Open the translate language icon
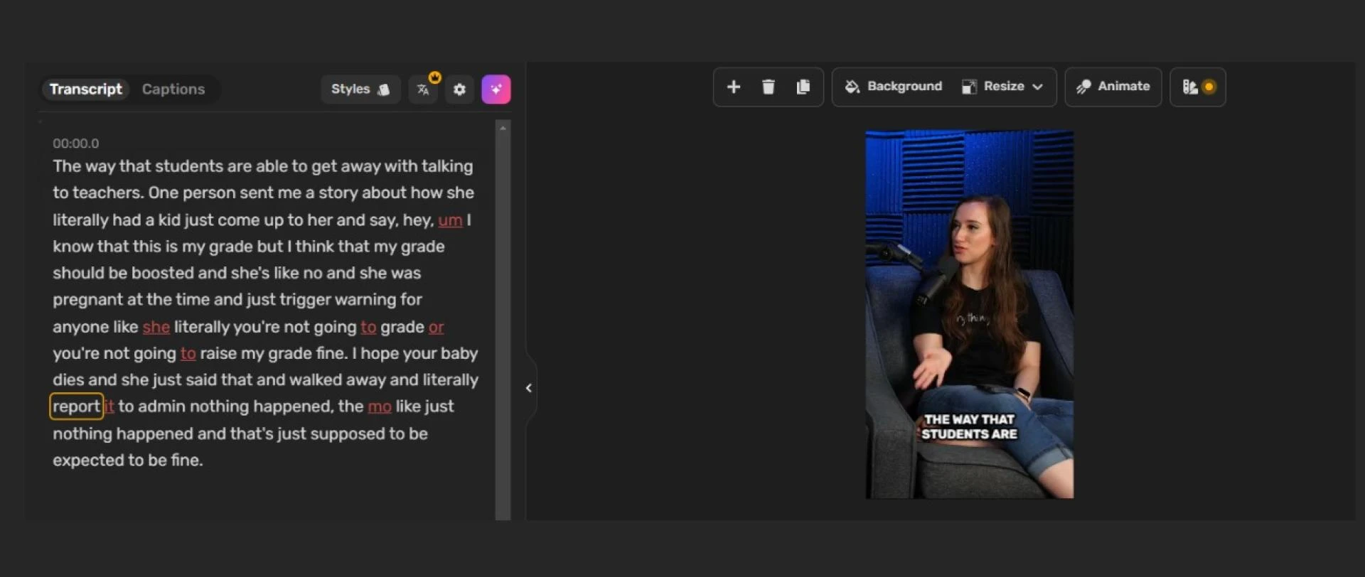Screen dimensions: 1365x577 (424, 90)
